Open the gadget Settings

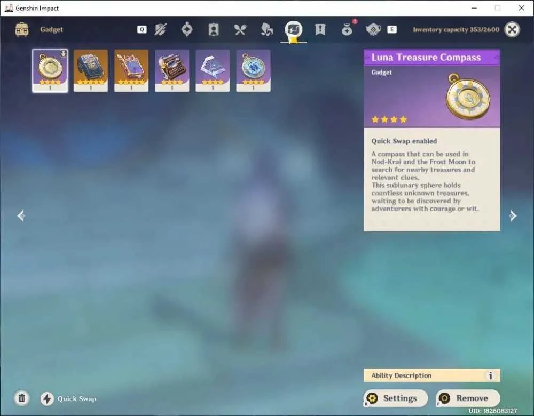click(395, 398)
